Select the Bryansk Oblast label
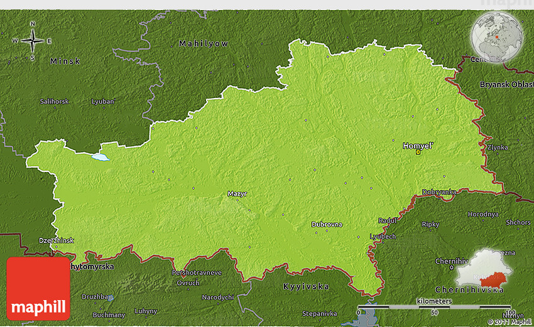Screen dimensions: 534x327 [x=506, y=84]
